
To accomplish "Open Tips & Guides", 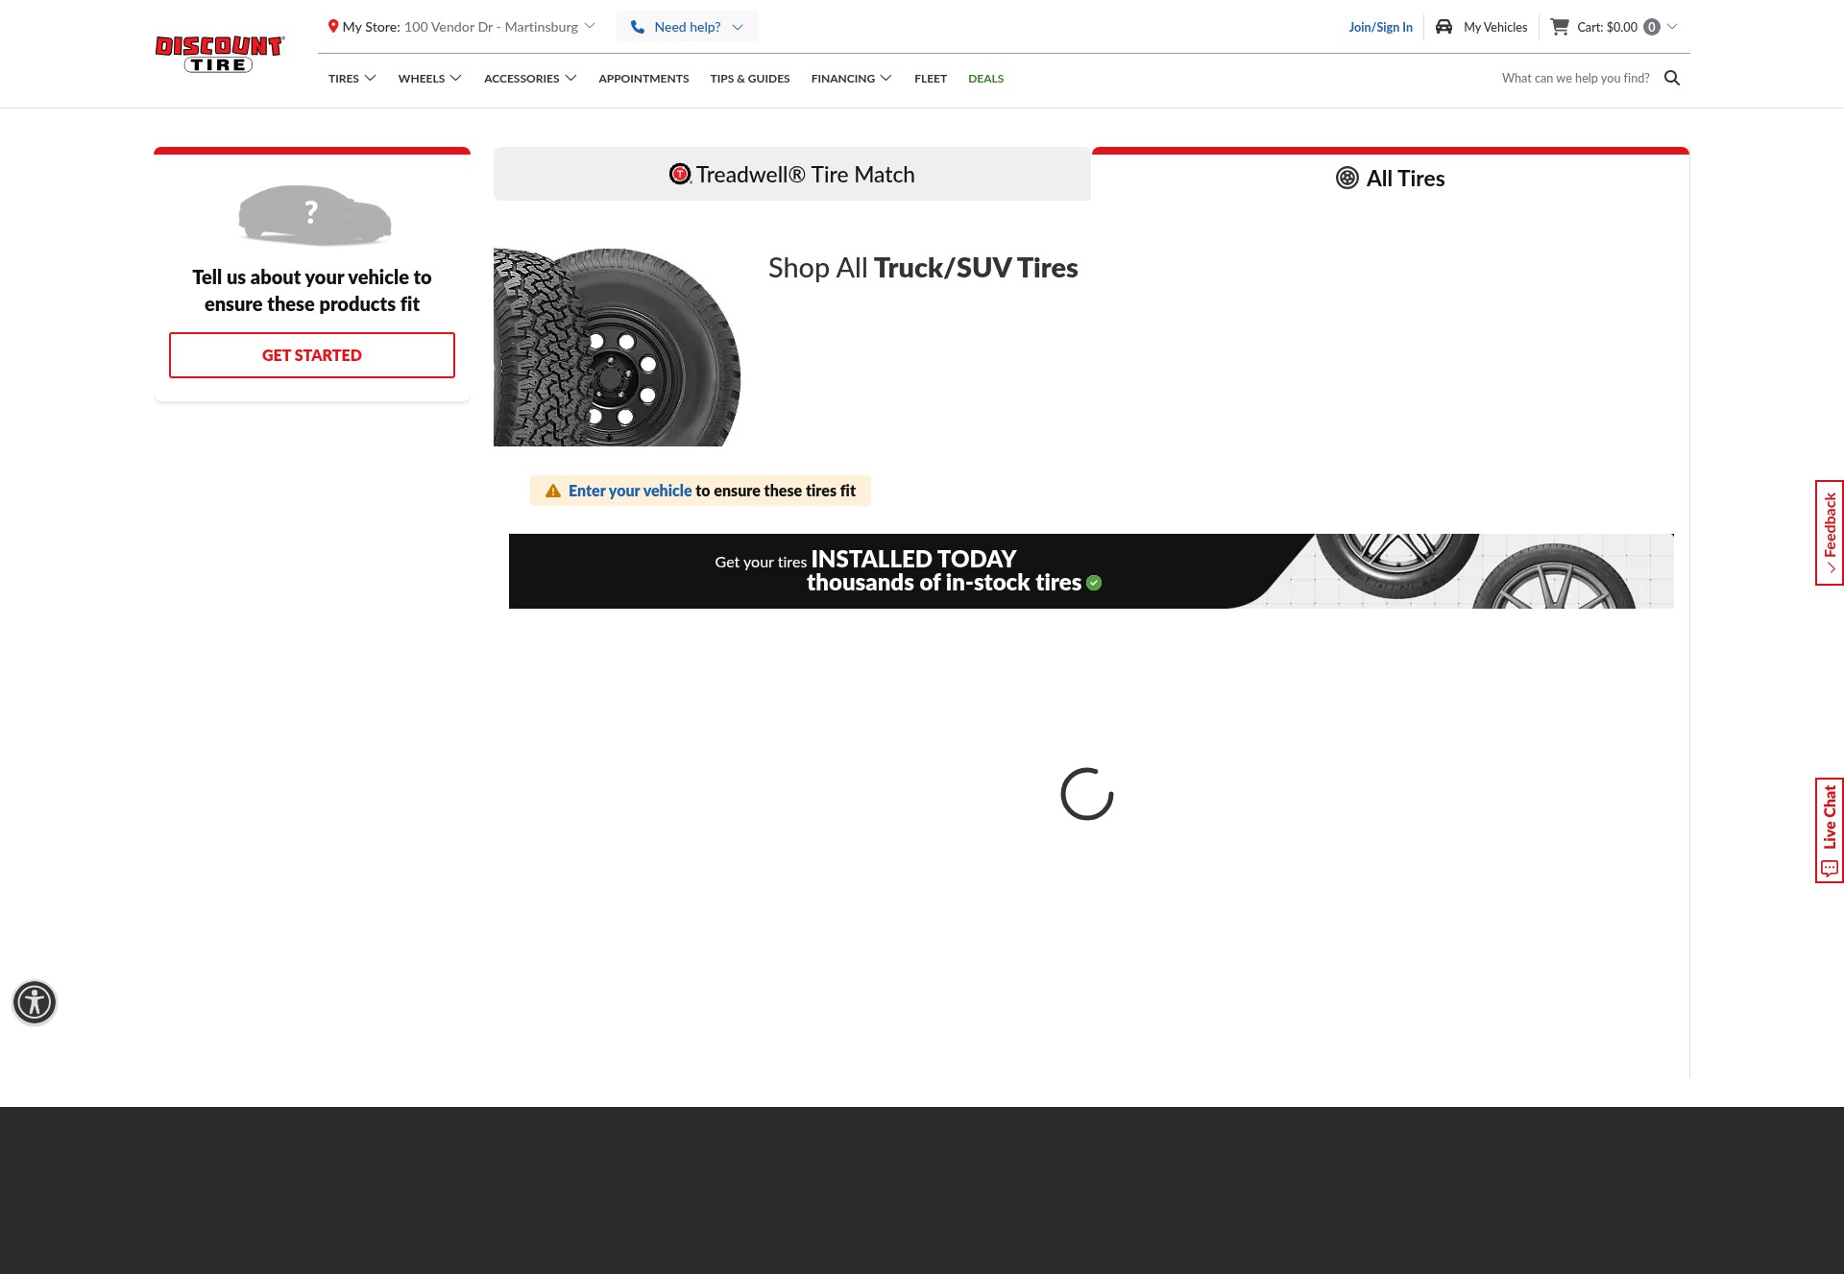I will (x=750, y=79).
